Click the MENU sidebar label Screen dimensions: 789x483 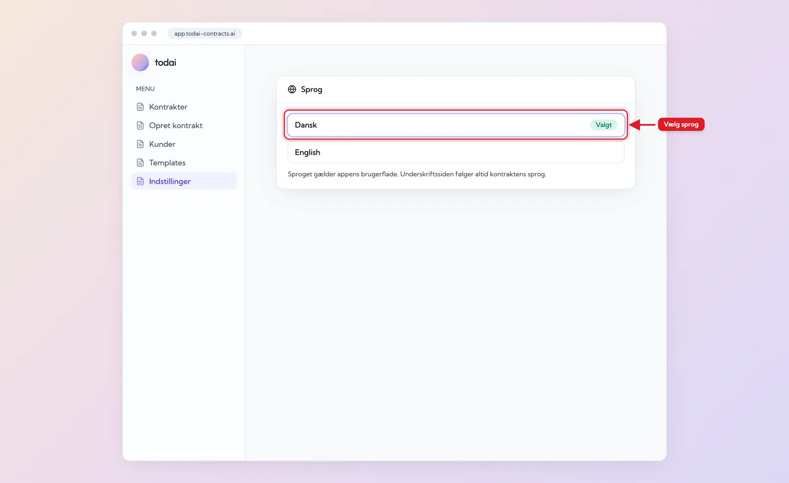tap(145, 89)
